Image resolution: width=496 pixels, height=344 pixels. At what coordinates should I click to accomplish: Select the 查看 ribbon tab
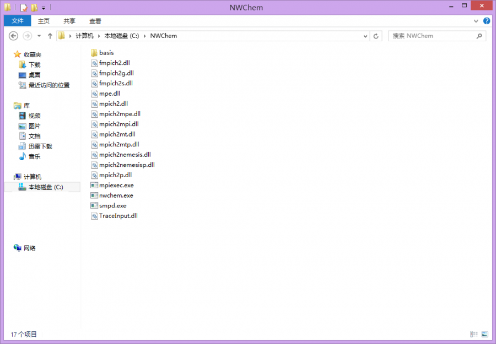(x=95, y=21)
